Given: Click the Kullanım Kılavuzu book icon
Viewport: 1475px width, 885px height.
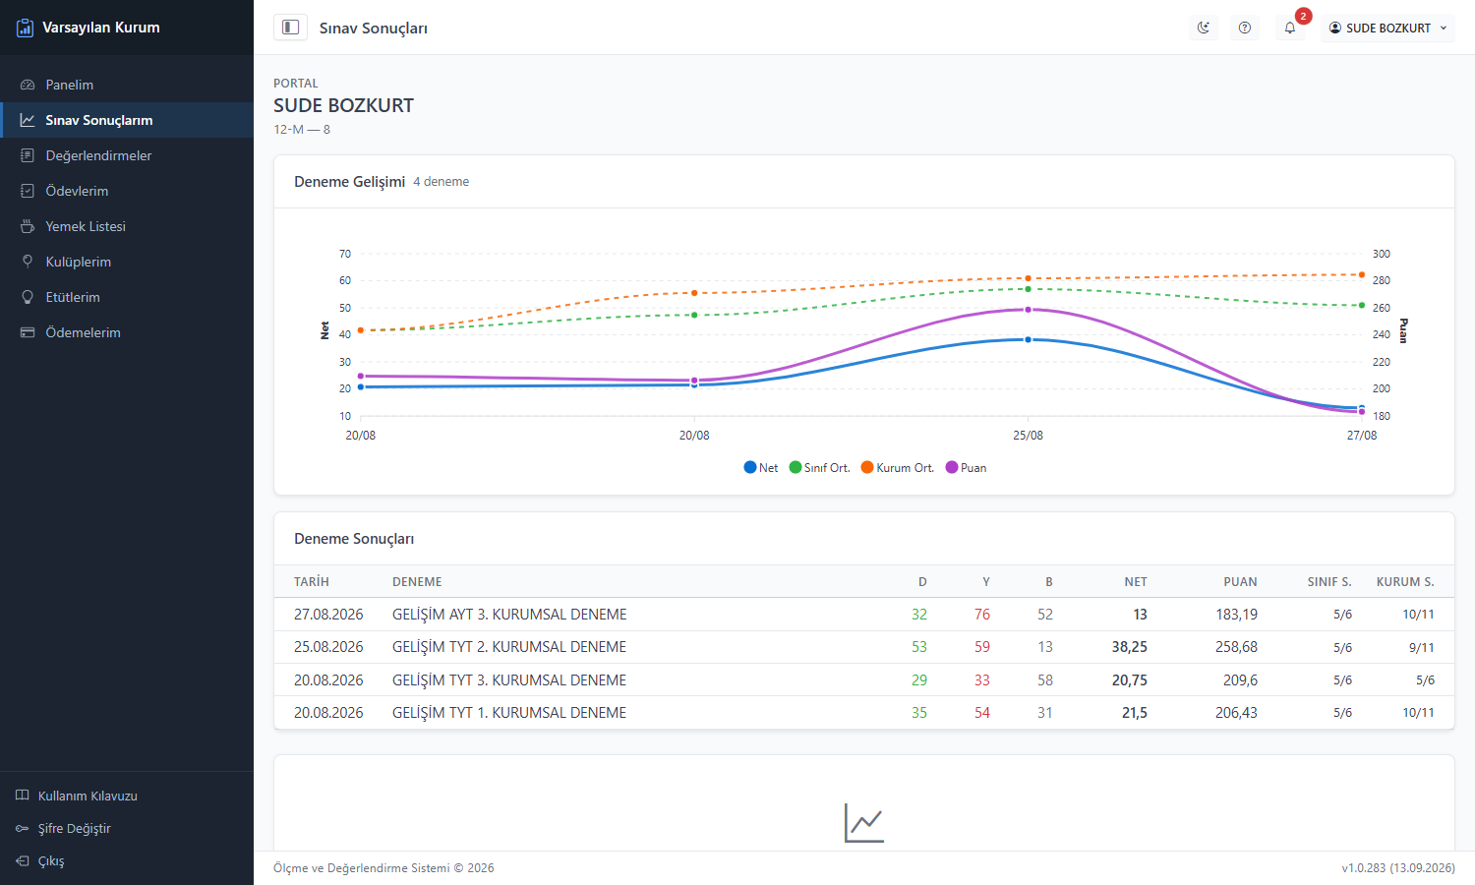Looking at the screenshot, I should pyautogui.click(x=23, y=796).
